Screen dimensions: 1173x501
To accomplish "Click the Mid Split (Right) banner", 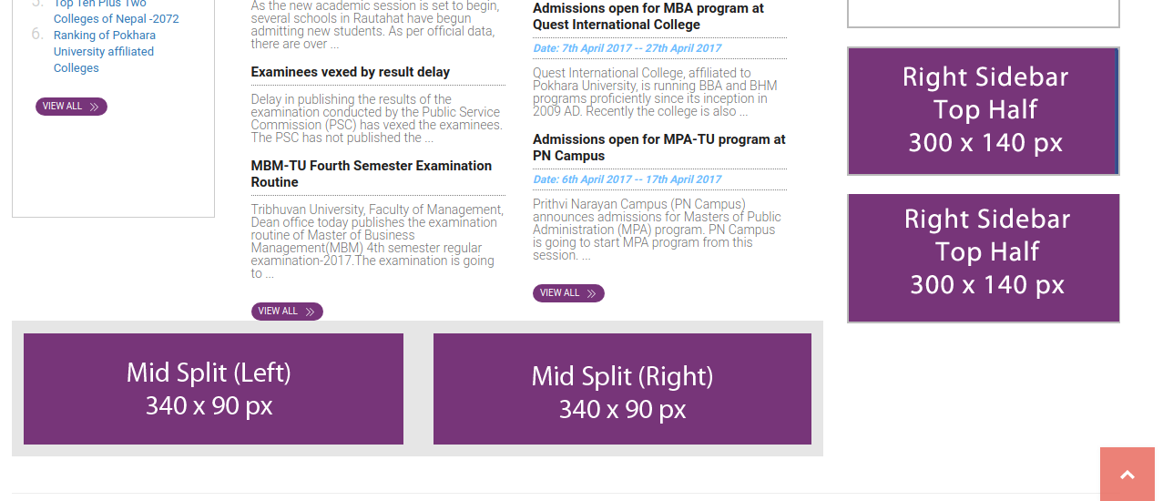I will coord(622,389).
